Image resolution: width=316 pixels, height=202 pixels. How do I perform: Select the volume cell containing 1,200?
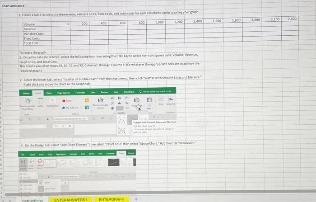point(175,22)
